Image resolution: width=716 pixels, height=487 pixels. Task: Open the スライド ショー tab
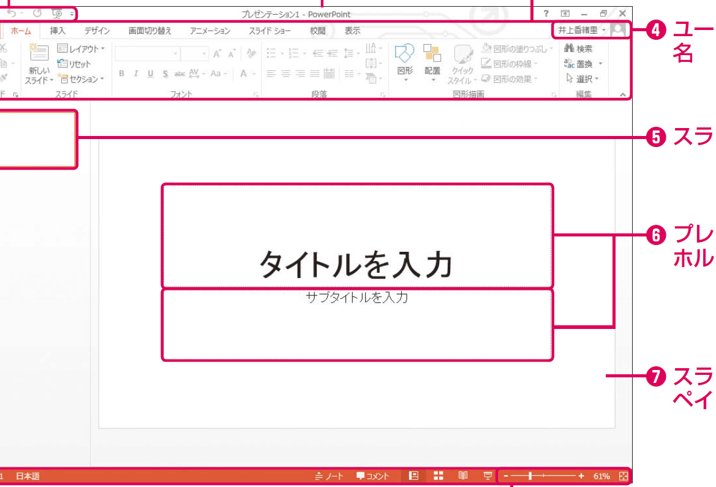pos(269,31)
